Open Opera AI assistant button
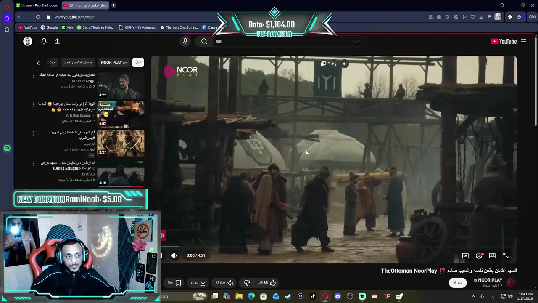538x303 pixels. (532, 17)
